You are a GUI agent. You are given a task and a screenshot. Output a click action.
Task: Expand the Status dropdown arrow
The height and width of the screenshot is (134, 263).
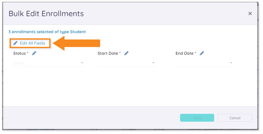[x=82, y=63]
